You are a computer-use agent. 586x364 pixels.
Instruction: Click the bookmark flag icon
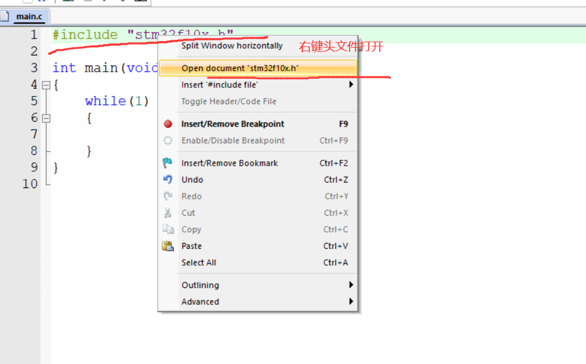[168, 163]
